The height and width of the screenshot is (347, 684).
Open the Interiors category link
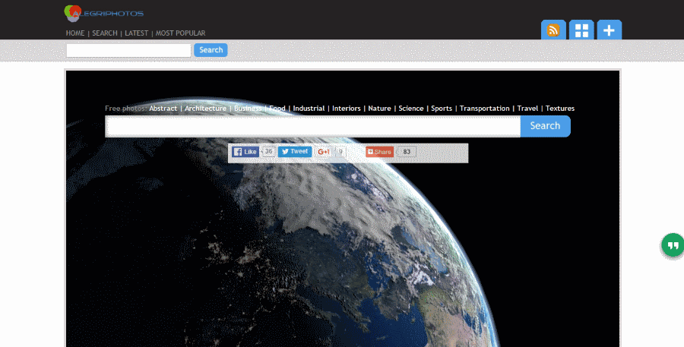click(x=347, y=109)
